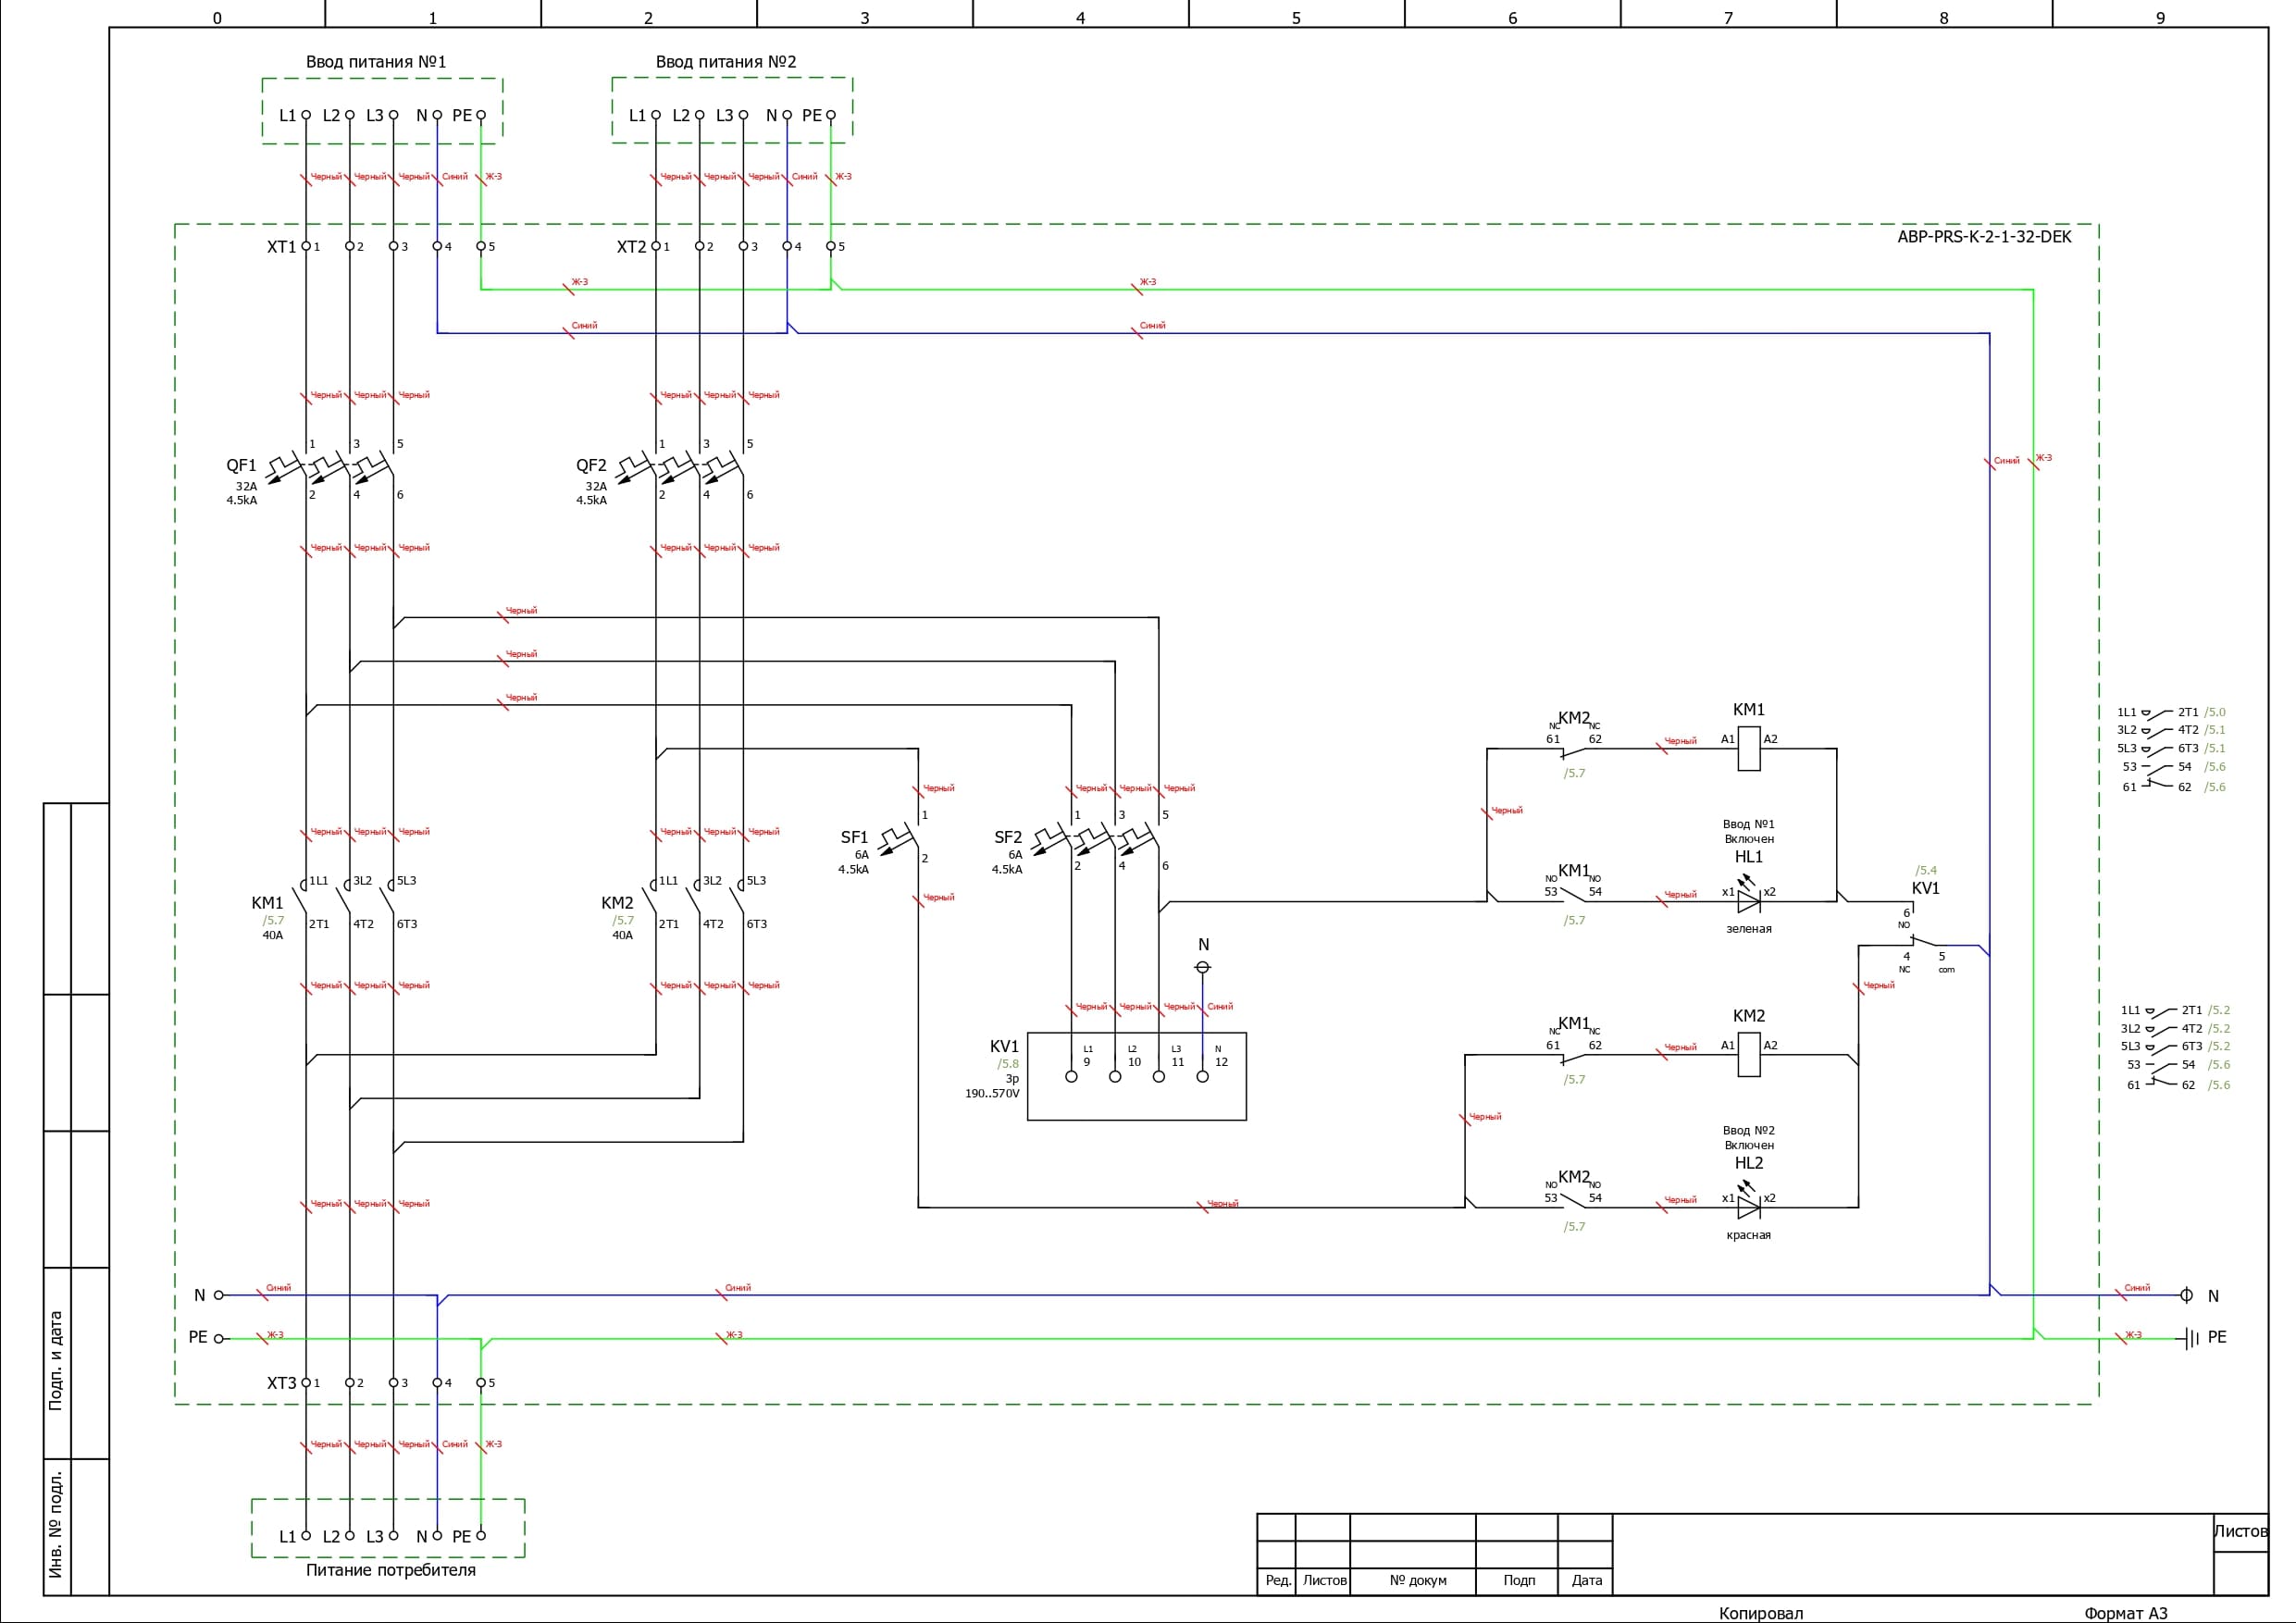Click the HL2 red indicator lamp symbol
This screenshot has height=1623, width=2296.
1748,1207
